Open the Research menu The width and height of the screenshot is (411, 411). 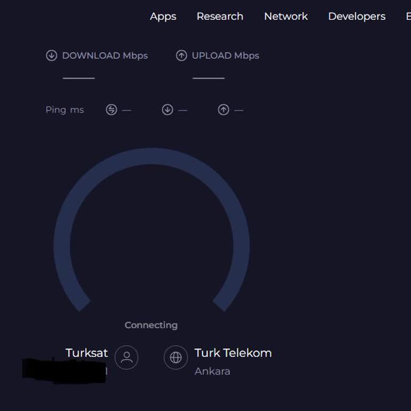click(220, 16)
